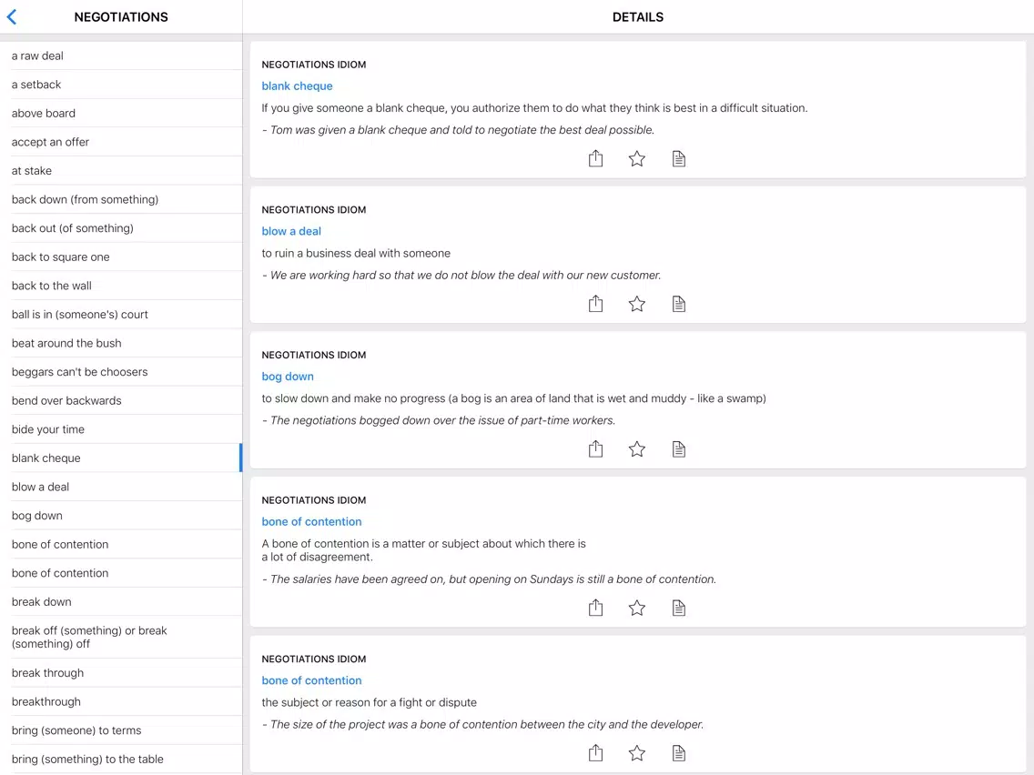Select 'a setback' in the list
The width and height of the screenshot is (1034, 775).
(121, 85)
